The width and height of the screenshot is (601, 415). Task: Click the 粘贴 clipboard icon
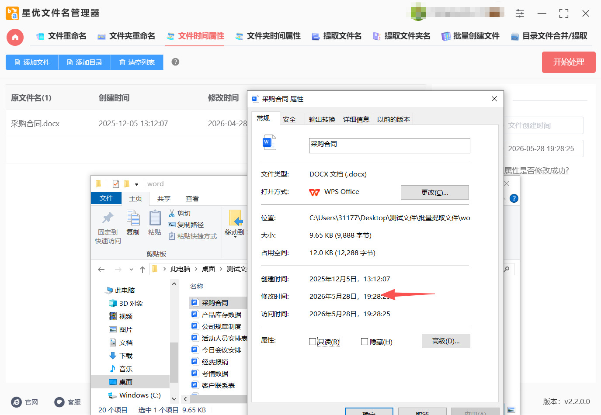155,218
